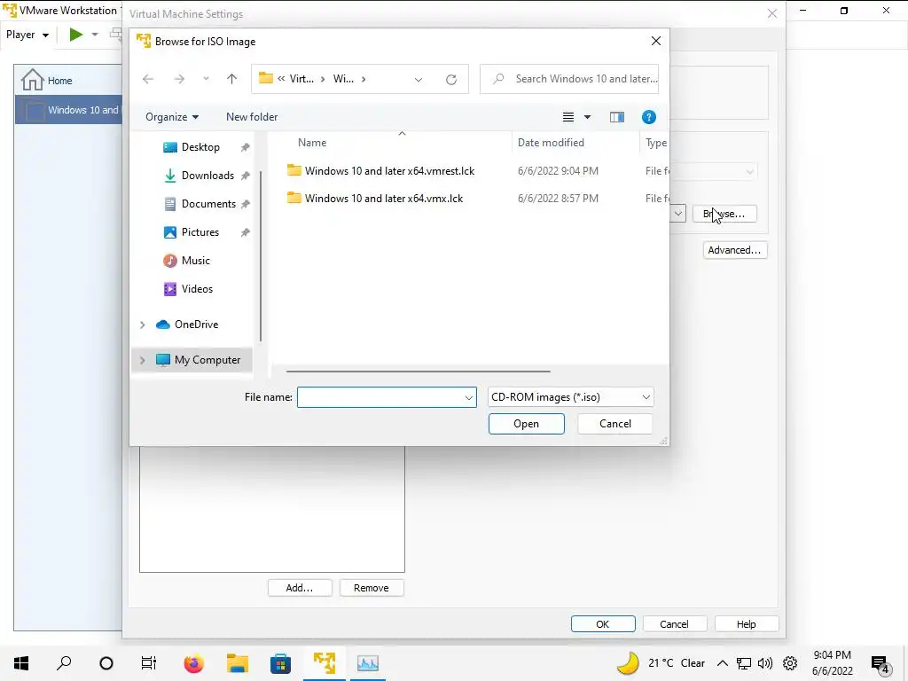Open the view options dropdown arrow

[587, 117]
